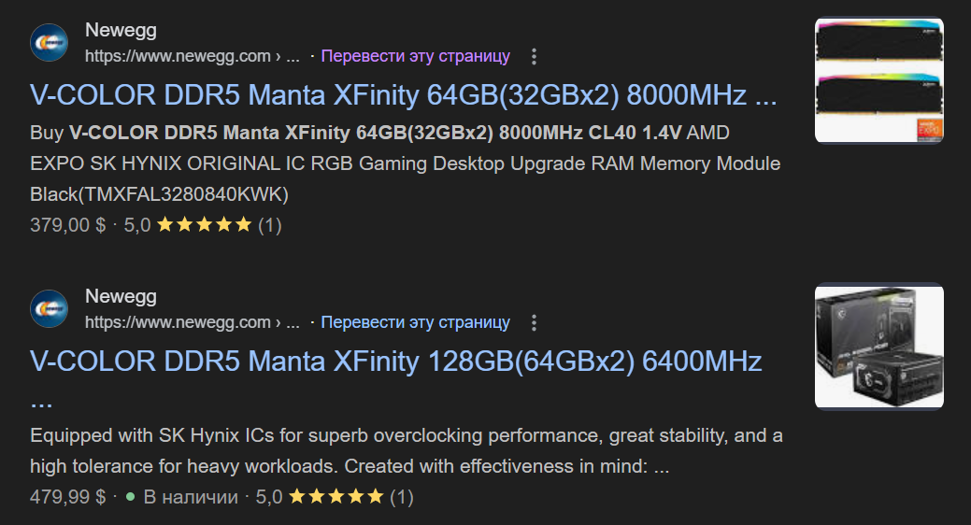
Task: Open the RGB RAM sticks thumbnail image
Action: point(879,80)
